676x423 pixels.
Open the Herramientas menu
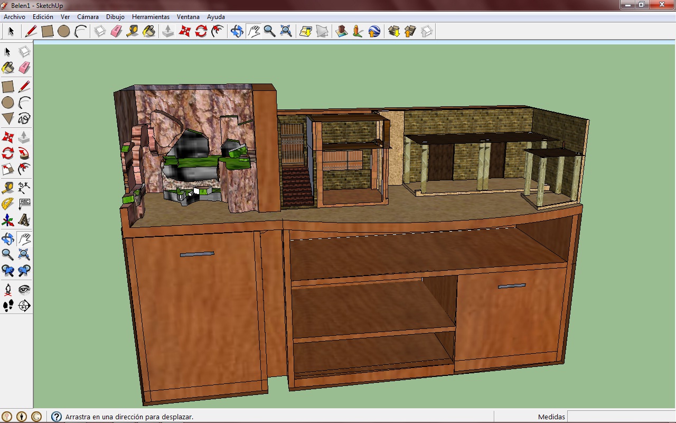point(151,17)
